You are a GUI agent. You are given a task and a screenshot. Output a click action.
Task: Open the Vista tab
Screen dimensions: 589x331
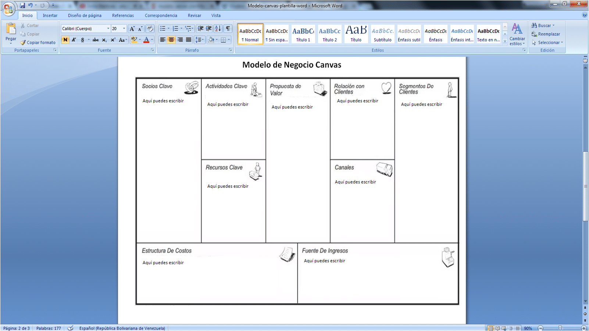tap(216, 15)
